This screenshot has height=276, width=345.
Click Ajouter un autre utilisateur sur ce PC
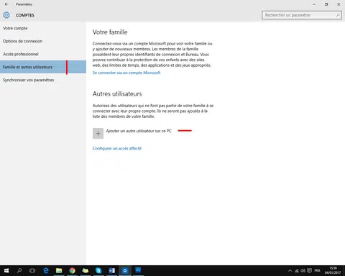tap(139, 131)
